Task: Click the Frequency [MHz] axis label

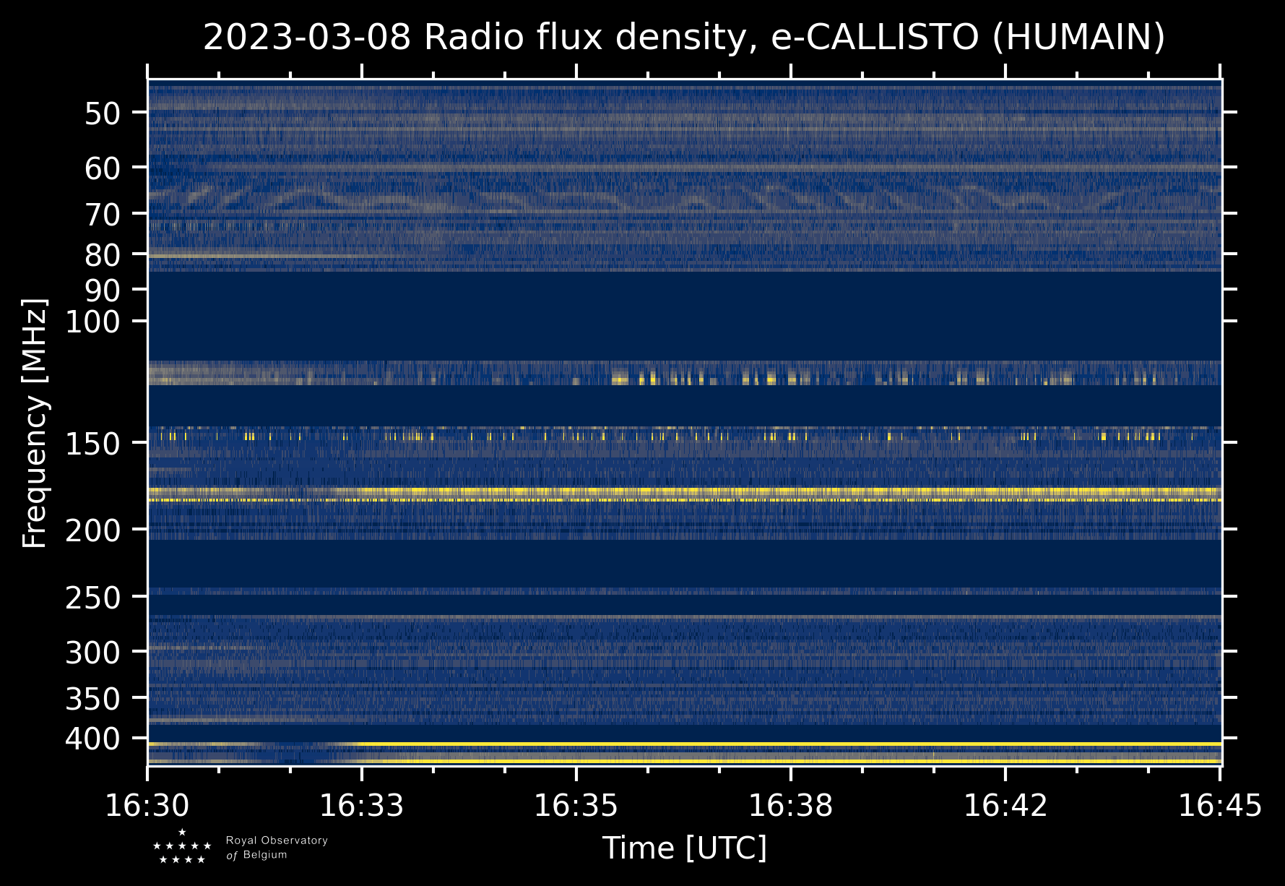Action: pos(35,423)
